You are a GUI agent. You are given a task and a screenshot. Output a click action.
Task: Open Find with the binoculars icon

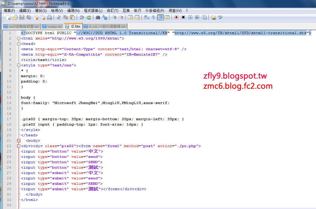(98, 17)
